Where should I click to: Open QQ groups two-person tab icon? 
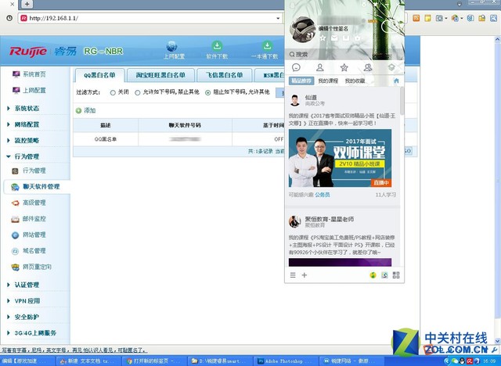pyautogui.click(x=368, y=67)
